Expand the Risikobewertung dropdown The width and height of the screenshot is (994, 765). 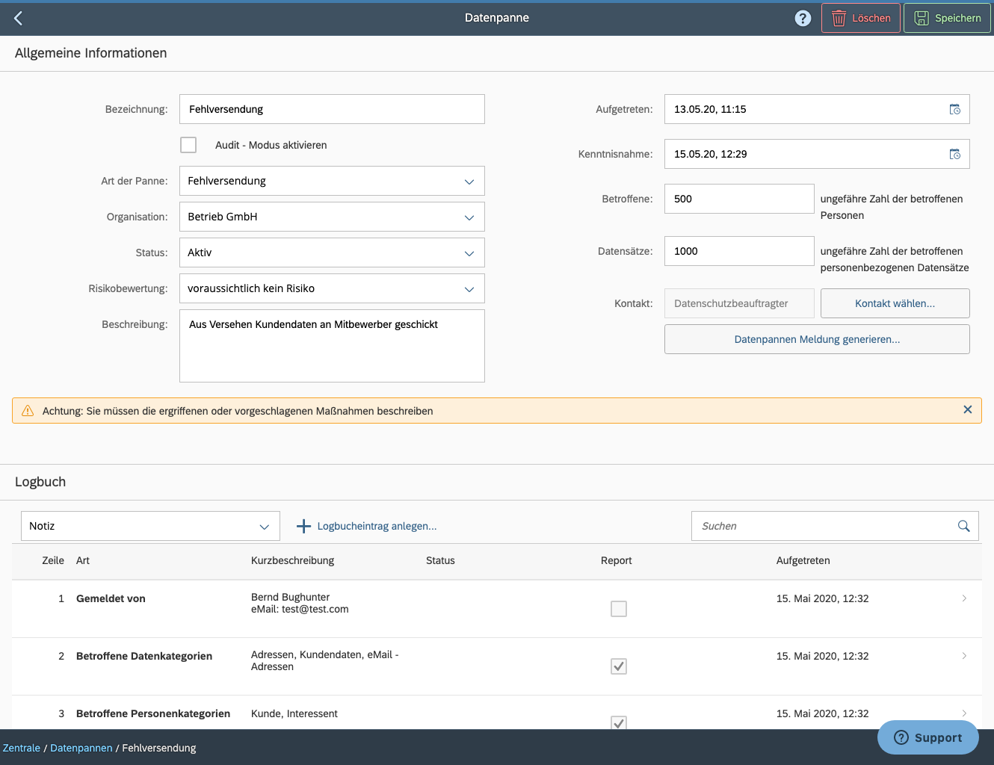click(469, 289)
